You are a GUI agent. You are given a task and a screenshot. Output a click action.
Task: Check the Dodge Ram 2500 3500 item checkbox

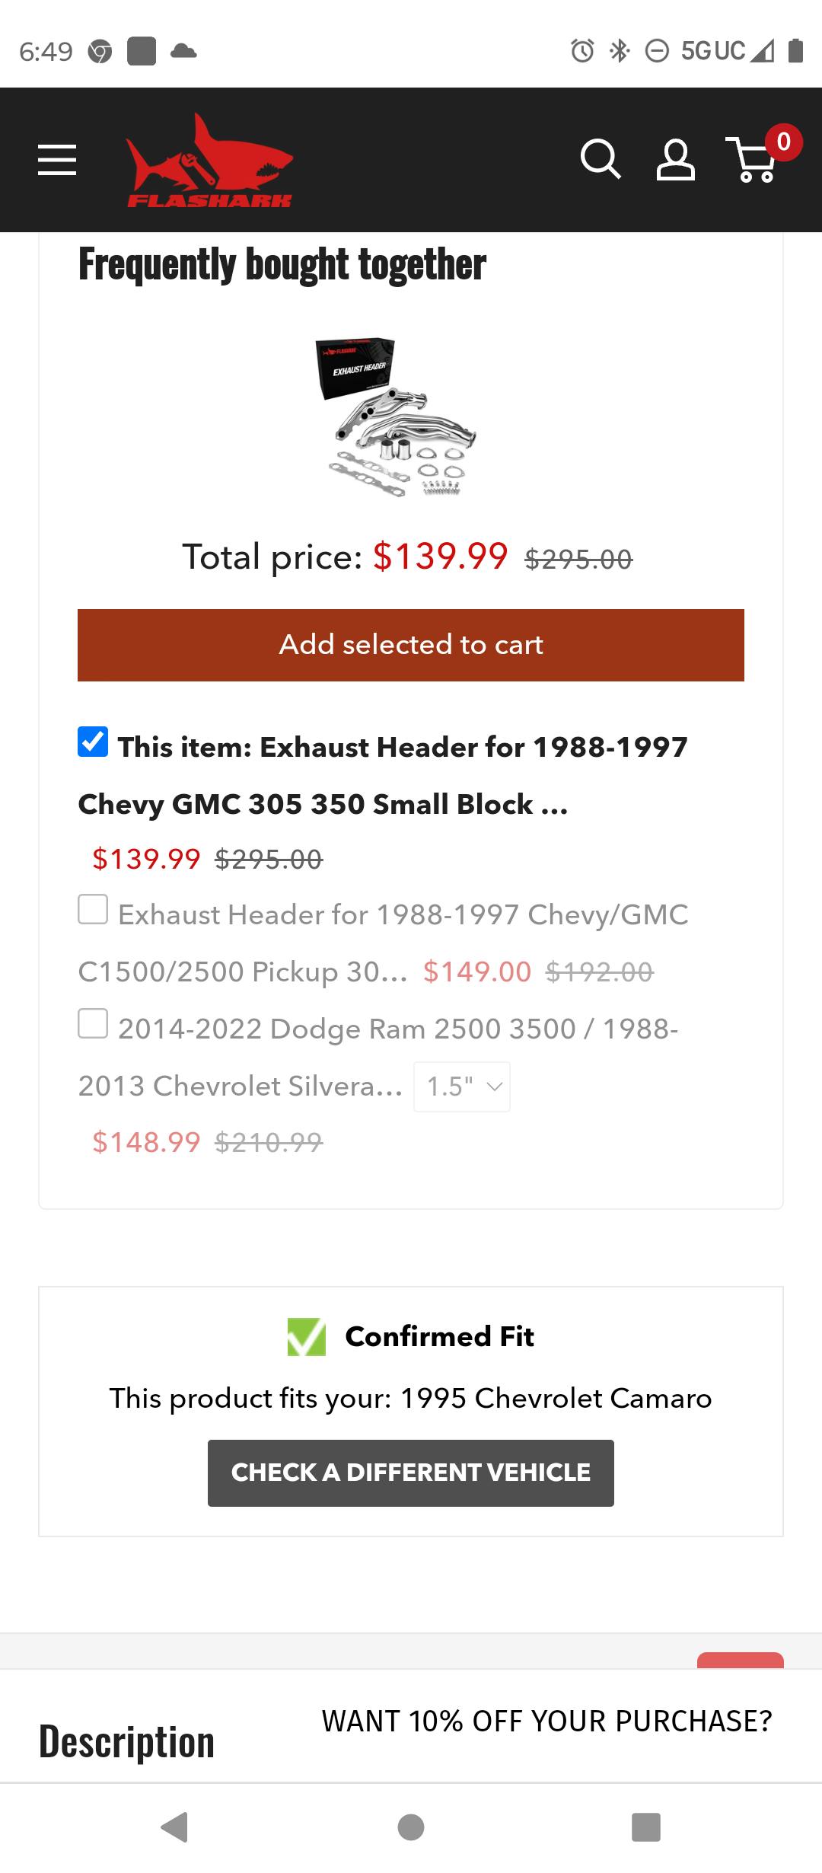[93, 1023]
